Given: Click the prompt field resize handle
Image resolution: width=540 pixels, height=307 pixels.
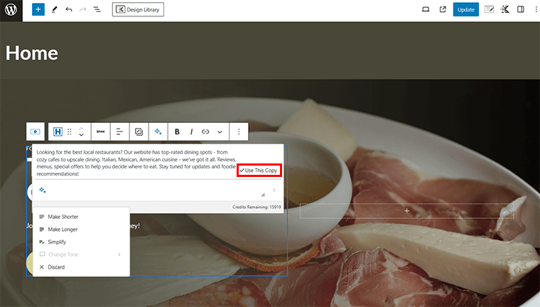Looking at the screenshot, I should [x=263, y=195].
